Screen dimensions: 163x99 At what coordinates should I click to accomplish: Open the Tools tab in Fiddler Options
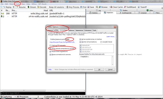(94, 30)
